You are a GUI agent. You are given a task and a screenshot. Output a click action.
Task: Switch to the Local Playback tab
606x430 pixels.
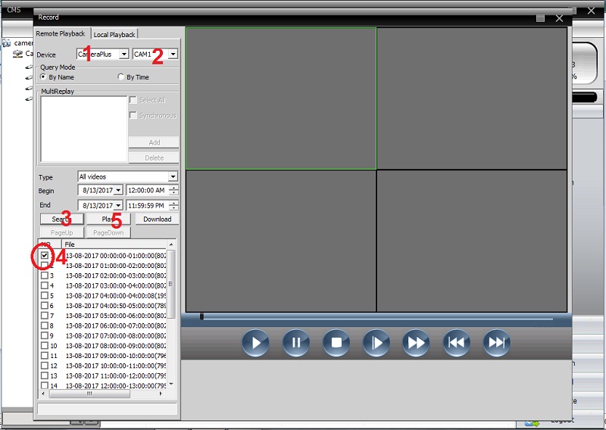point(114,34)
